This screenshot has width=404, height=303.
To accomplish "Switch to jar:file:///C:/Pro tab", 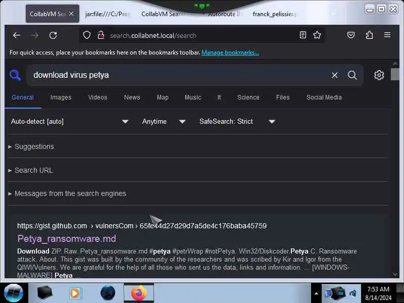I will (108, 14).
